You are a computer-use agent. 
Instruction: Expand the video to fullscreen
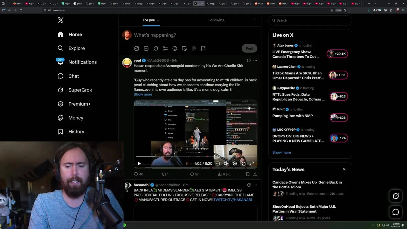click(252, 163)
